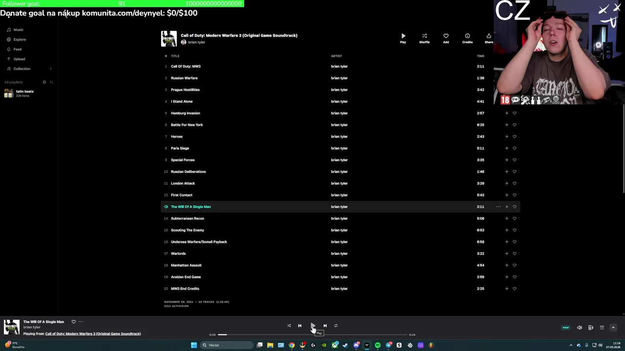Sort playlists using the sort arrows icon
The width and height of the screenshot is (625, 351).
click(x=51, y=82)
